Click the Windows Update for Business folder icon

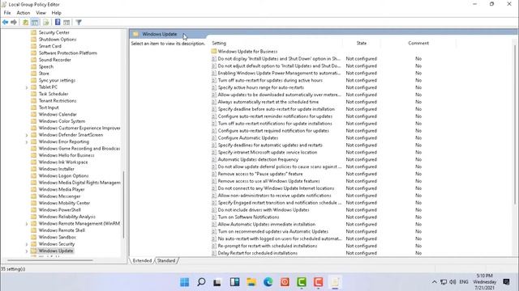pos(214,52)
